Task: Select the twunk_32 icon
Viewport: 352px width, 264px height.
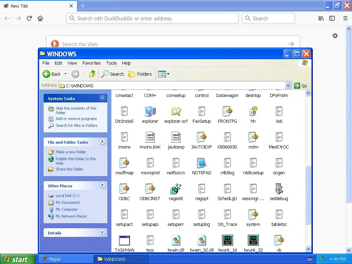Action: click(x=253, y=240)
